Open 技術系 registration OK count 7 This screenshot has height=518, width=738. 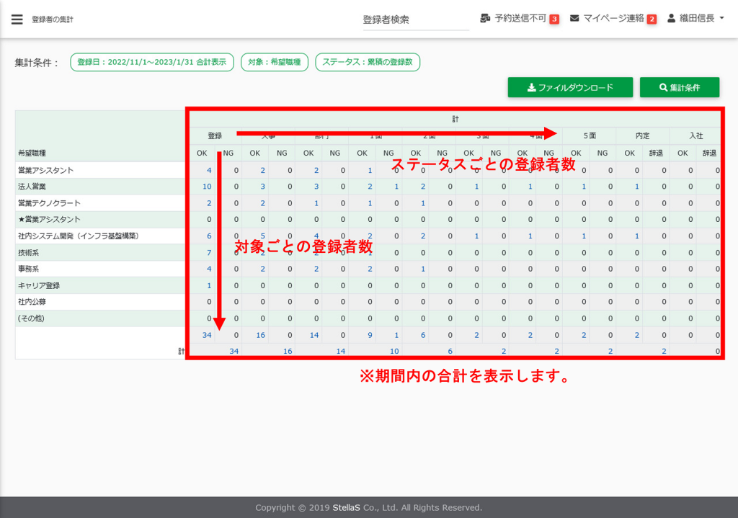coord(209,252)
